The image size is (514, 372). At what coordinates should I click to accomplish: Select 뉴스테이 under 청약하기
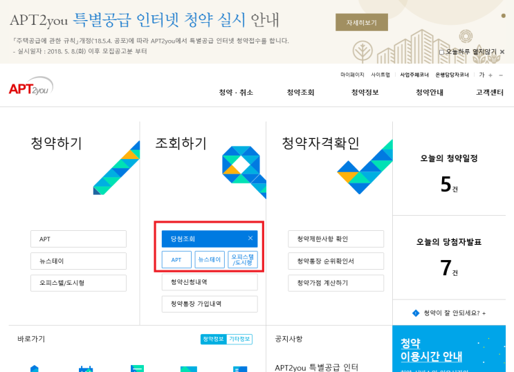point(78,261)
